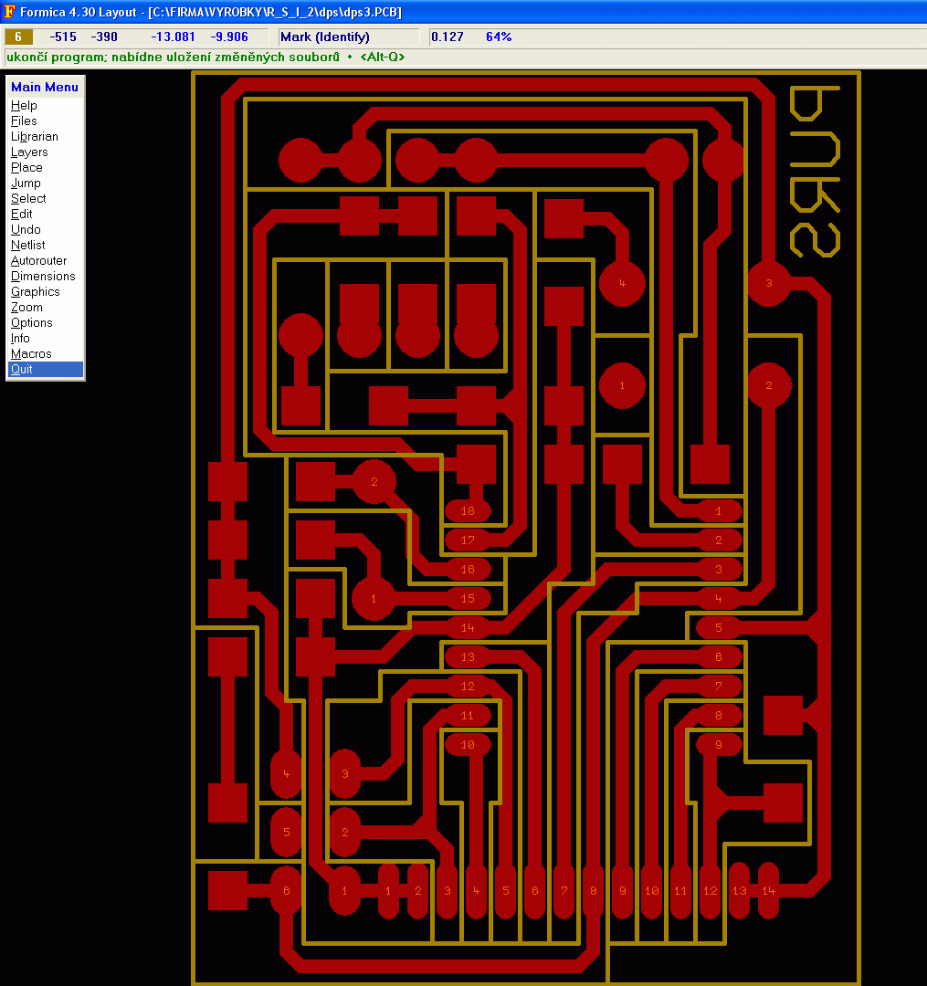The width and height of the screenshot is (927, 986).
Task: Click the Formica 'F' title bar icon
Action: (9, 12)
